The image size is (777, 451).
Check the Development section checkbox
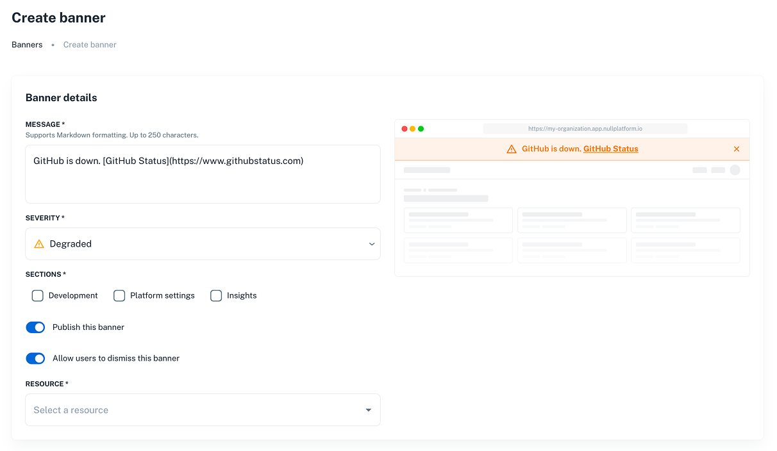[38, 295]
